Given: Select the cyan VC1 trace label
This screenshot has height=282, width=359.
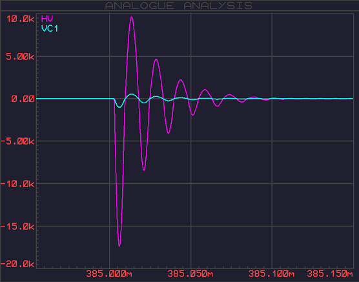Looking at the screenshot, I should [x=50, y=28].
